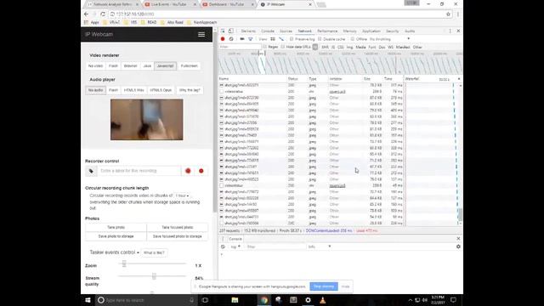Clear the network log
The height and width of the screenshot is (306, 544).
(231, 39)
